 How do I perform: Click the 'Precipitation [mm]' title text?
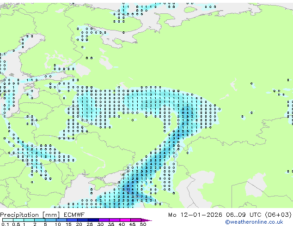click(30, 215)
